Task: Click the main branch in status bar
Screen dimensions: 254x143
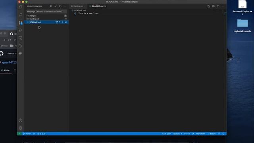Action: click(27, 134)
